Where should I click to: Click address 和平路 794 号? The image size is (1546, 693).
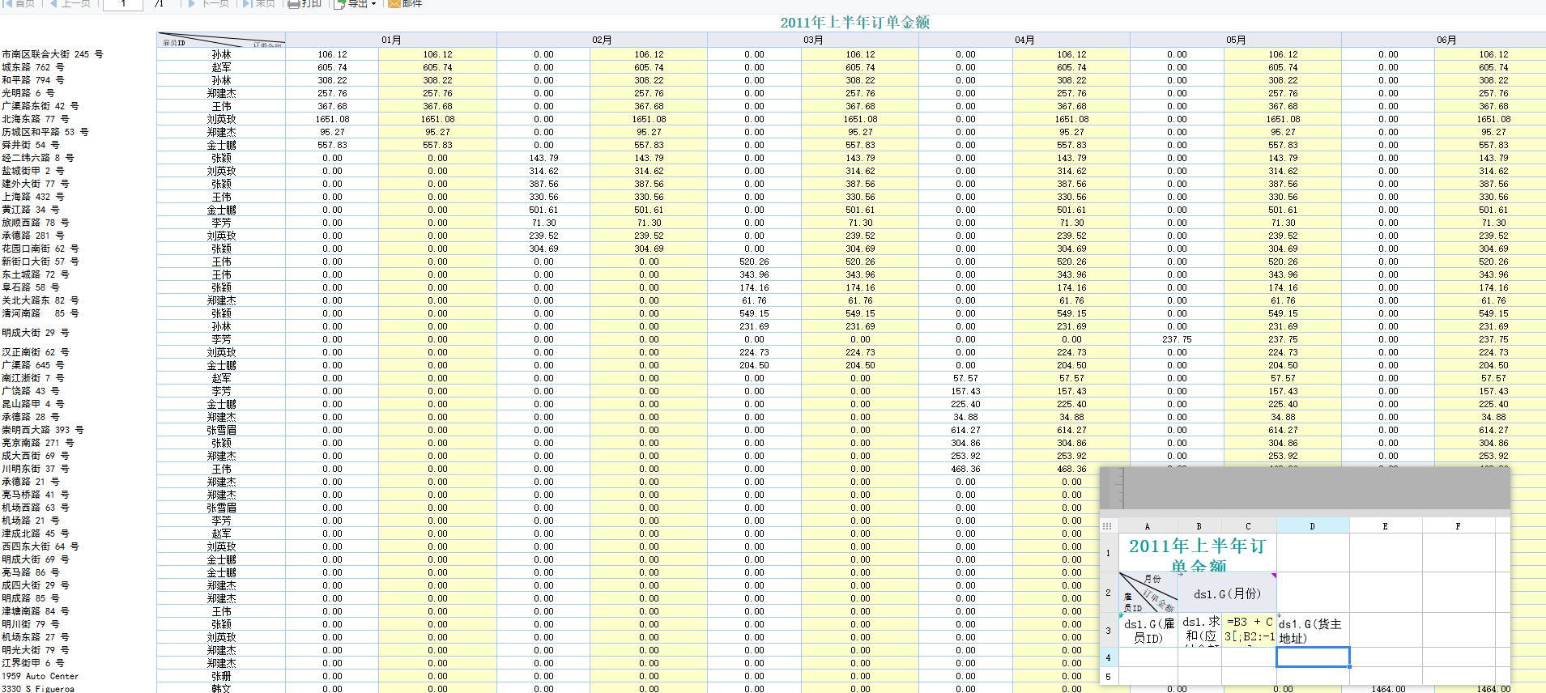pyautogui.click(x=33, y=80)
